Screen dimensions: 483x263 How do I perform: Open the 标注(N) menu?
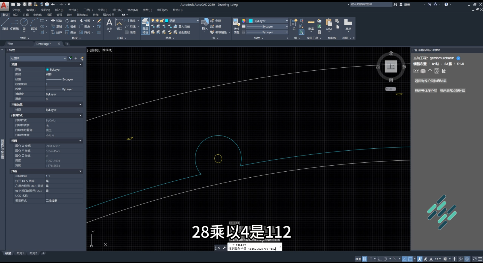(117, 10)
